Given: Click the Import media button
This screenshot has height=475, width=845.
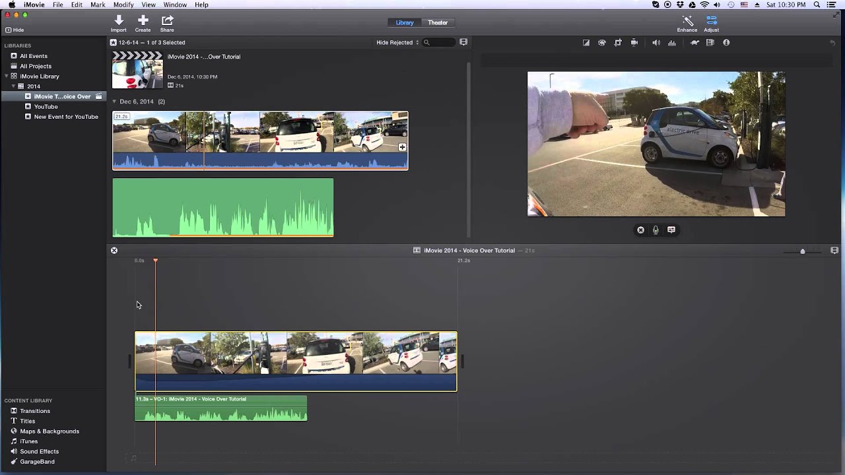Looking at the screenshot, I should 119,24.
